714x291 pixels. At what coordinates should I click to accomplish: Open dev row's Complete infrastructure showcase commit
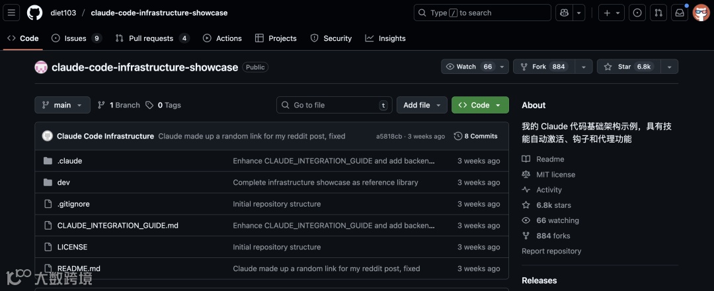pos(325,182)
